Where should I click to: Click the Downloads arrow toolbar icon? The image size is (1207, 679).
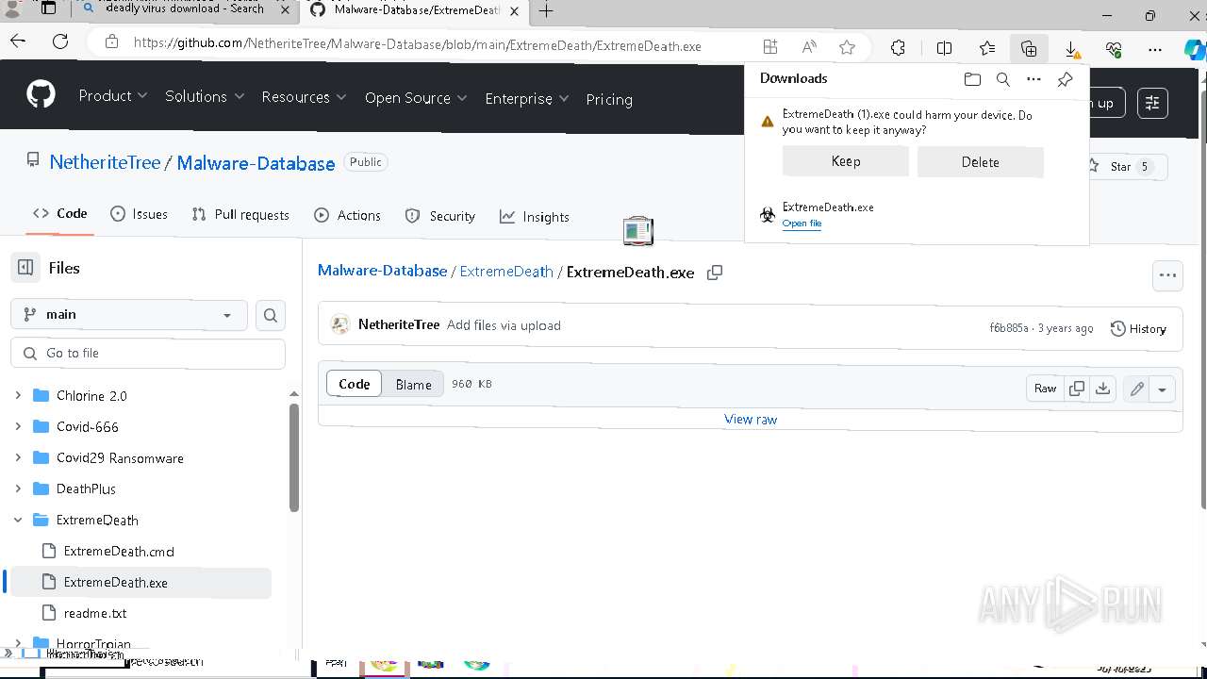tap(1072, 49)
